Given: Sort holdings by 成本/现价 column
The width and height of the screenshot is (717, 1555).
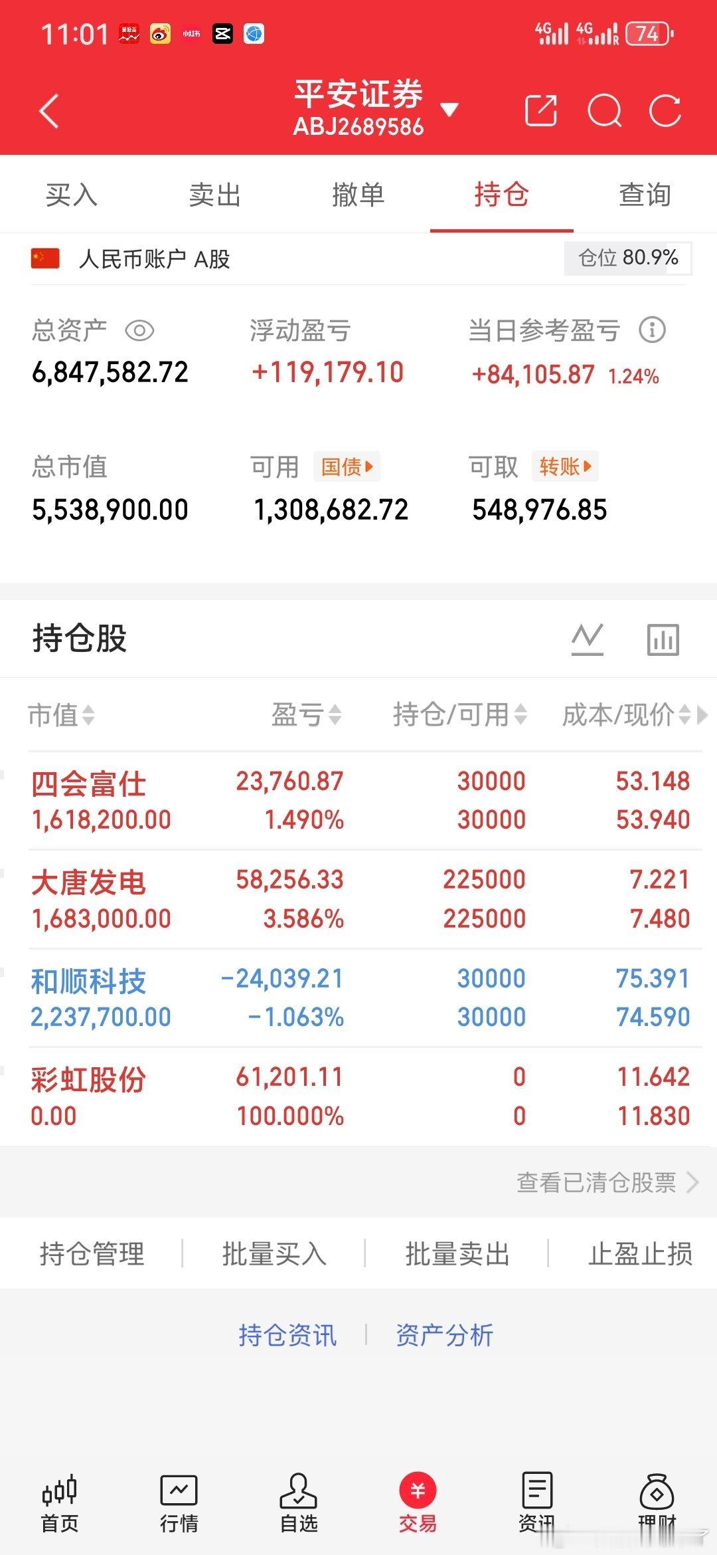Looking at the screenshot, I should [x=627, y=715].
